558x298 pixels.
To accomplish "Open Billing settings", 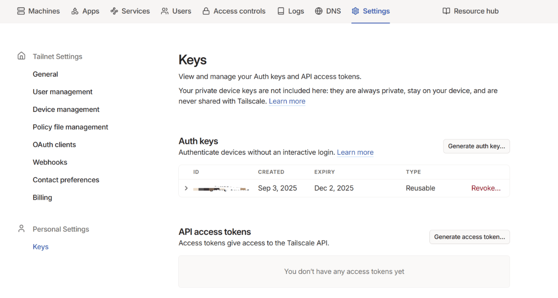I will 42,197.
